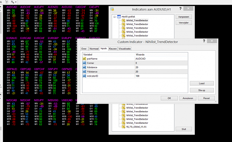
Task: Open the Visualisatie tab
Action: 125,49
